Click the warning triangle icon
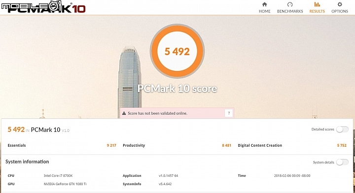 click(124, 113)
